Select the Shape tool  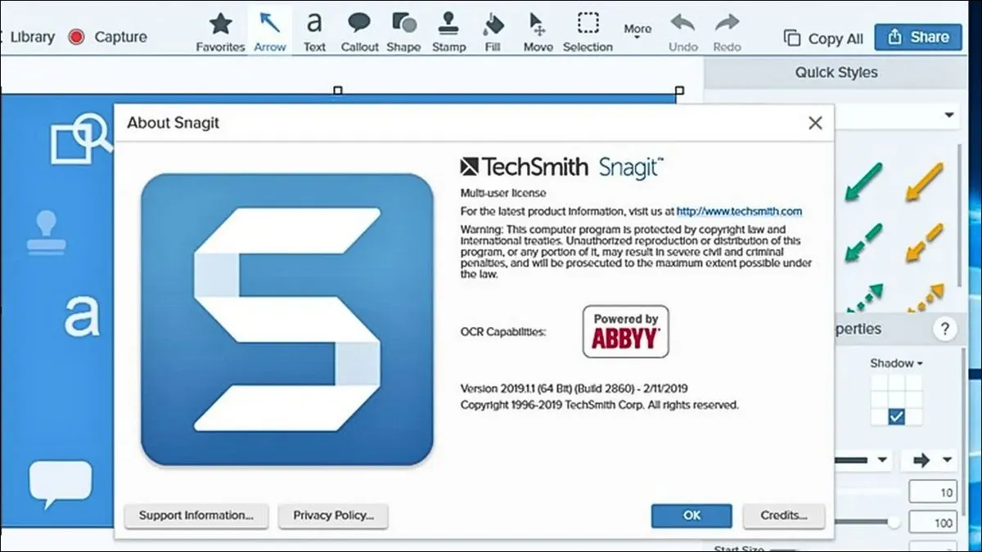[403, 30]
